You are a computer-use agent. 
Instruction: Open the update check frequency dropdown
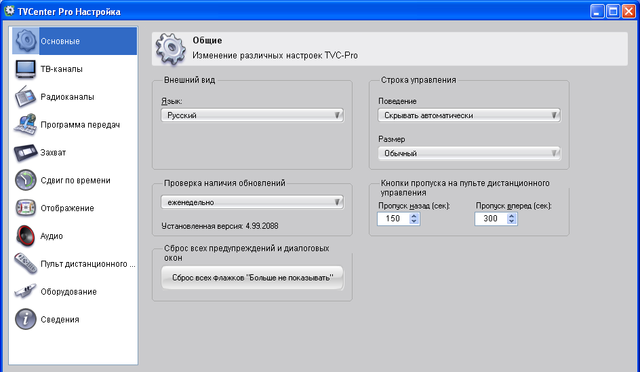pyautogui.click(x=252, y=202)
